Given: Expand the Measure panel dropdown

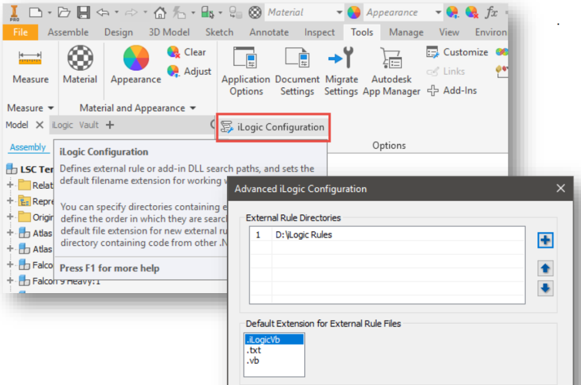Looking at the screenshot, I should coord(51,108).
